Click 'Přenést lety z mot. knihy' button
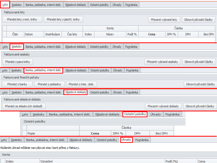217x163 pixels. (22, 19)
